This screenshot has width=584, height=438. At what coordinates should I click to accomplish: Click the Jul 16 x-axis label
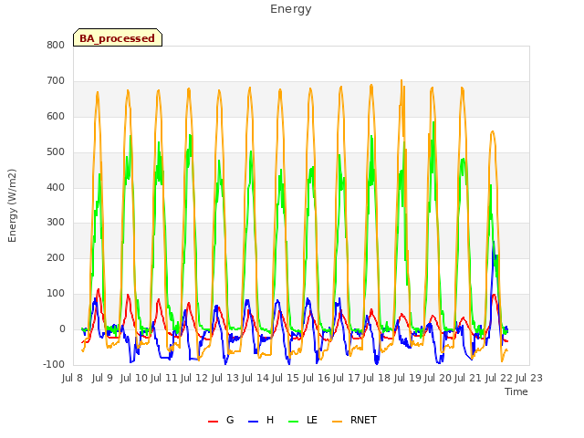[x=316, y=378]
